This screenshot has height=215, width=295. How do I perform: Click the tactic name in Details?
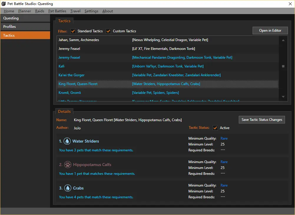[x=128, y=120]
